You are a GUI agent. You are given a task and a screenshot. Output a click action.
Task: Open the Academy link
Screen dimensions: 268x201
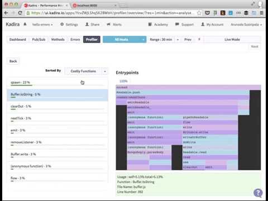(x=158, y=25)
